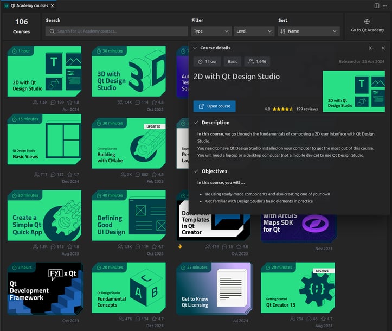The height and width of the screenshot is (331, 392).
Task: Open the Name sort dropdown
Action: [x=309, y=31]
